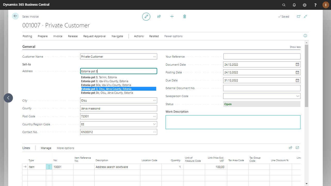Click Fewer options in action bar

(x=173, y=36)
